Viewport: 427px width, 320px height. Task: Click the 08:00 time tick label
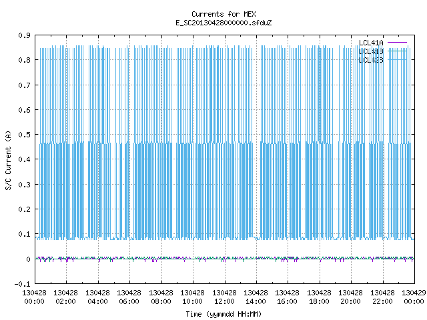coord(161,301)
